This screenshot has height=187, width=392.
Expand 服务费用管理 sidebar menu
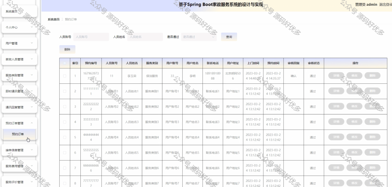tap(19, 166)
